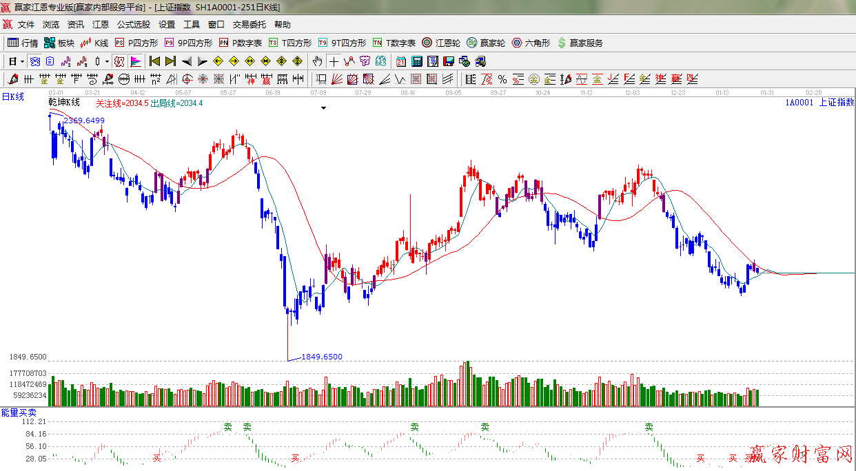
Task: Open the 公式选股 menu
Action: point(133,24)
